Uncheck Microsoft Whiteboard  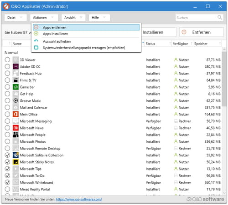7,182
